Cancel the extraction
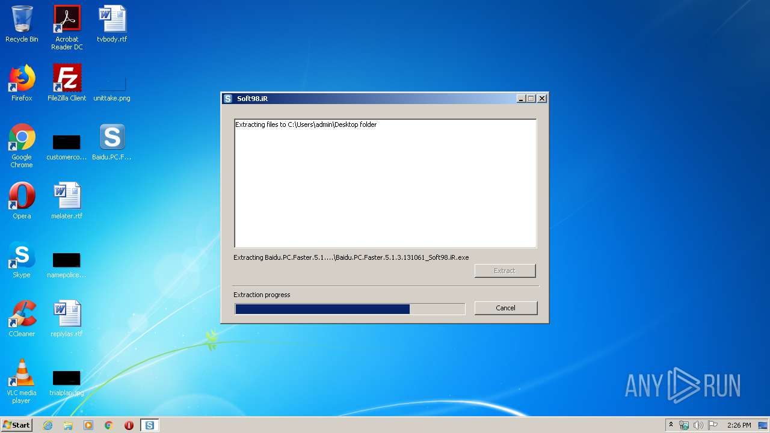 coord(505,308)
